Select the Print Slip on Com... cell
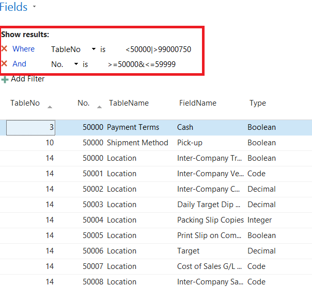Screen dimensions: 312x287 [209, 235]
